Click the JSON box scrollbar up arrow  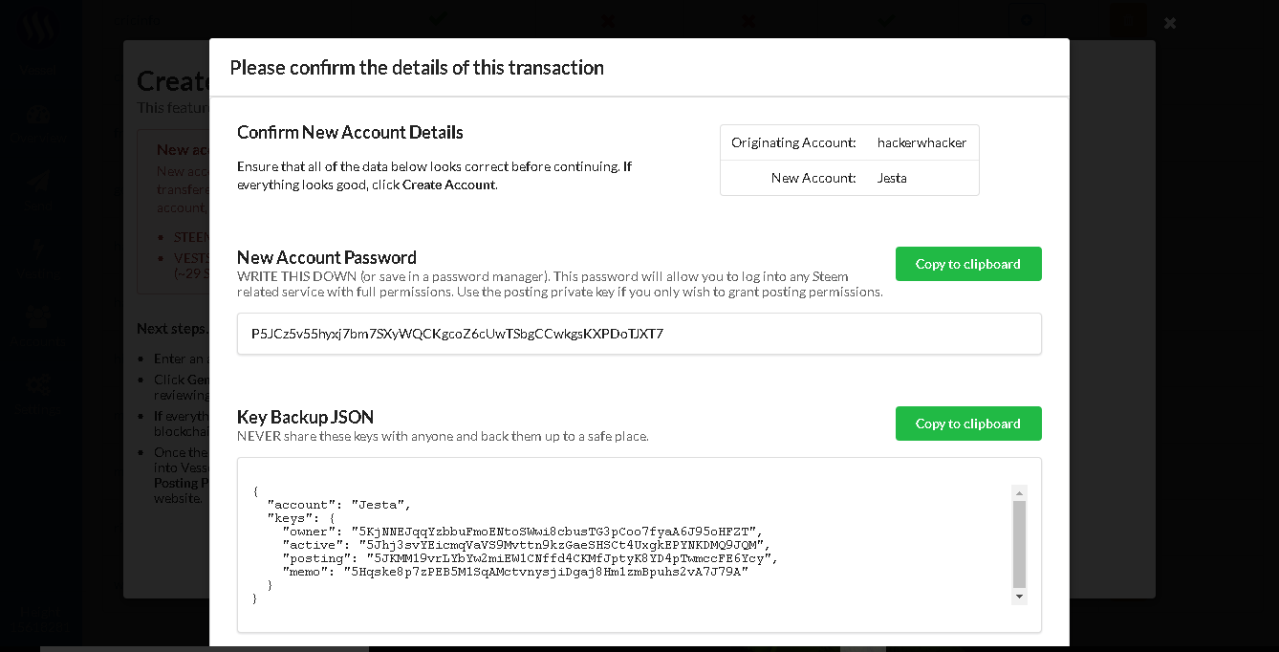click(1019, 493)
